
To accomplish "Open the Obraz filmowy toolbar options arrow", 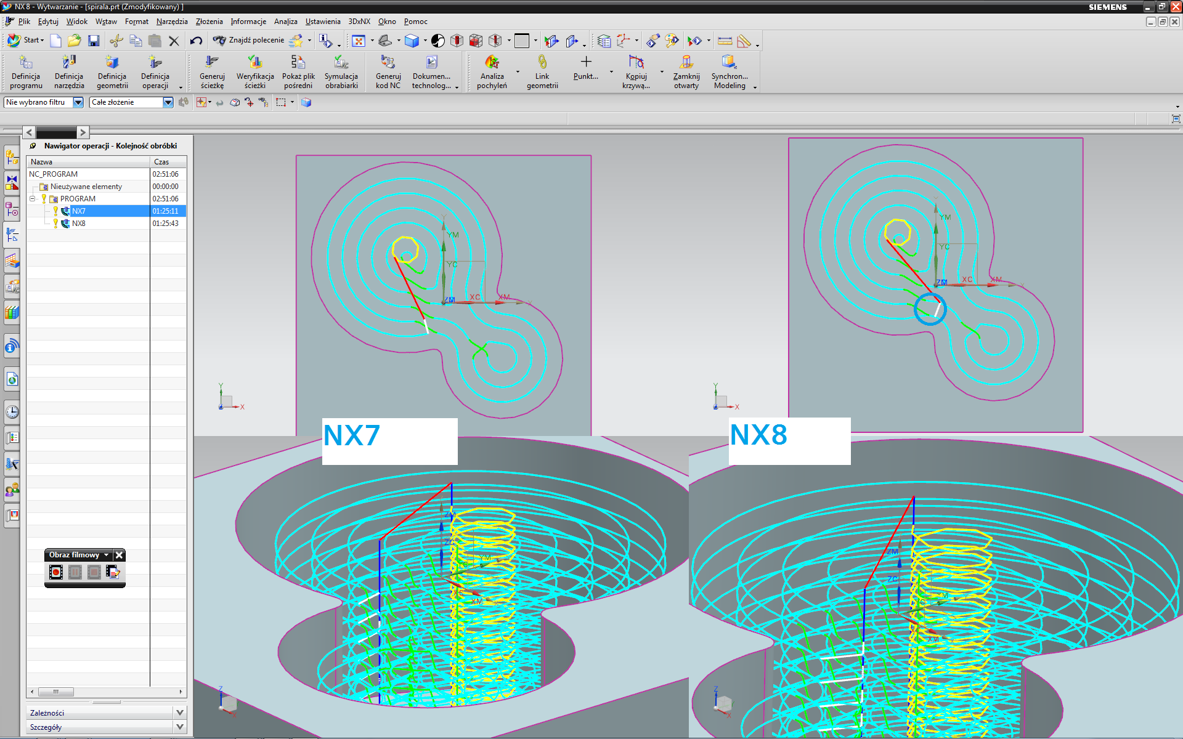I will click(107, 555).
